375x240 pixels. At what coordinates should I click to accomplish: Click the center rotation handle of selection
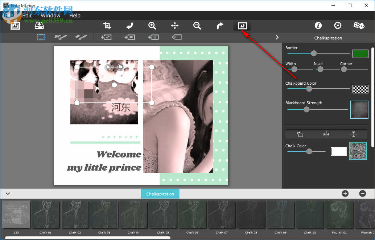(x=114, y=85)
